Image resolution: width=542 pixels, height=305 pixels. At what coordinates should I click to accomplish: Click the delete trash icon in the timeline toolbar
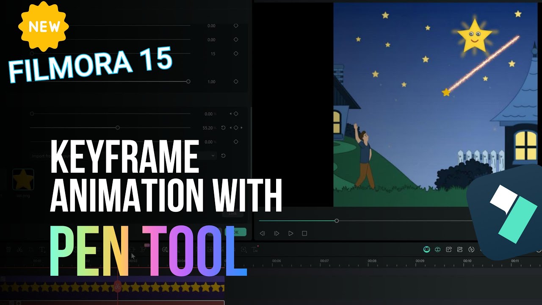pyautogui.click(x=8, y=250)
